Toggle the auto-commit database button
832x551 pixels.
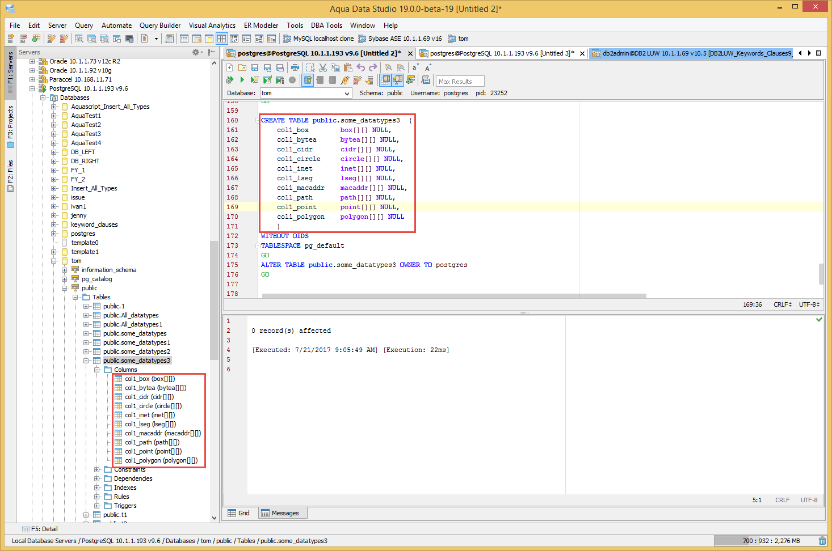308,80
